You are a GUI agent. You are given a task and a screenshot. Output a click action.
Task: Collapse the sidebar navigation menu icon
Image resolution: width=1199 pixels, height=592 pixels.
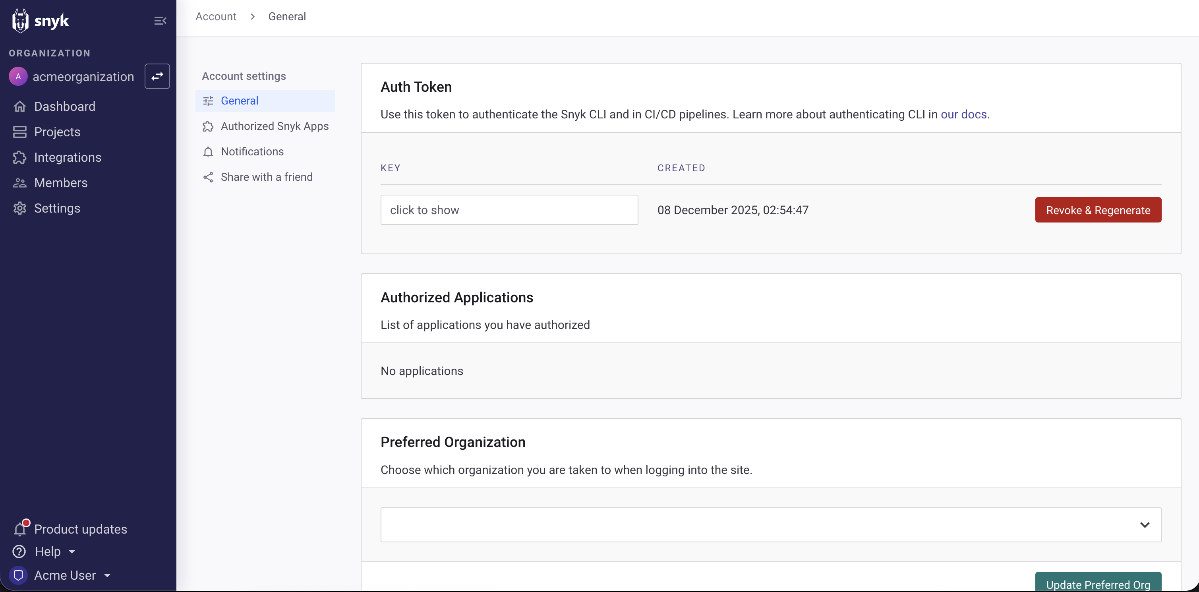(160, 21)
